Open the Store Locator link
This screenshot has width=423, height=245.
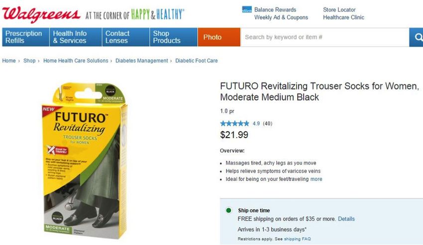[x=339, y=10]
